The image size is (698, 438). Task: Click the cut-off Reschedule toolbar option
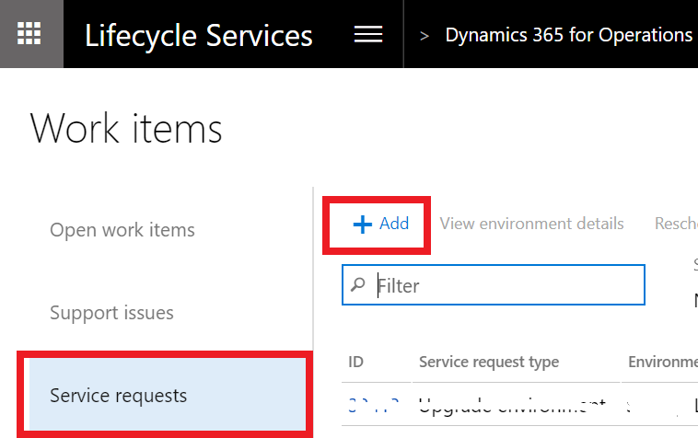click(675, 224)
